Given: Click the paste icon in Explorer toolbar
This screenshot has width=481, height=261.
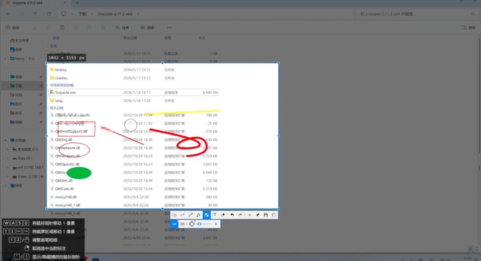Looking at the screenshot, I should coord(62,28).
